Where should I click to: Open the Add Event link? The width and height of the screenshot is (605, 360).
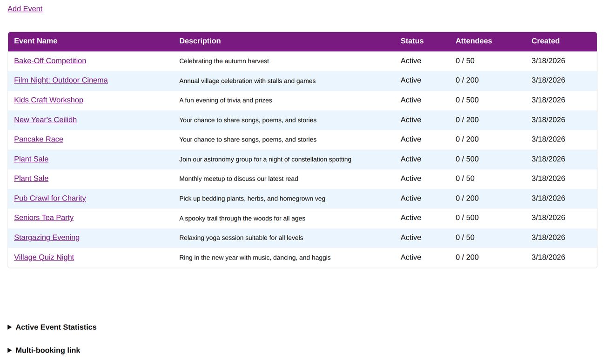25,8
